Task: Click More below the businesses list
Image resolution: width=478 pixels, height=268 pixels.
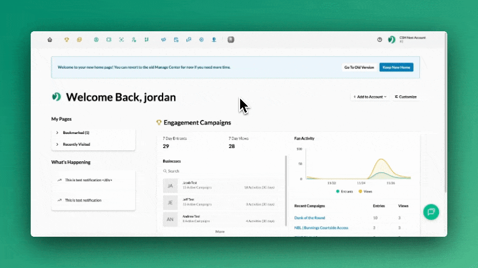Action: 220,231
